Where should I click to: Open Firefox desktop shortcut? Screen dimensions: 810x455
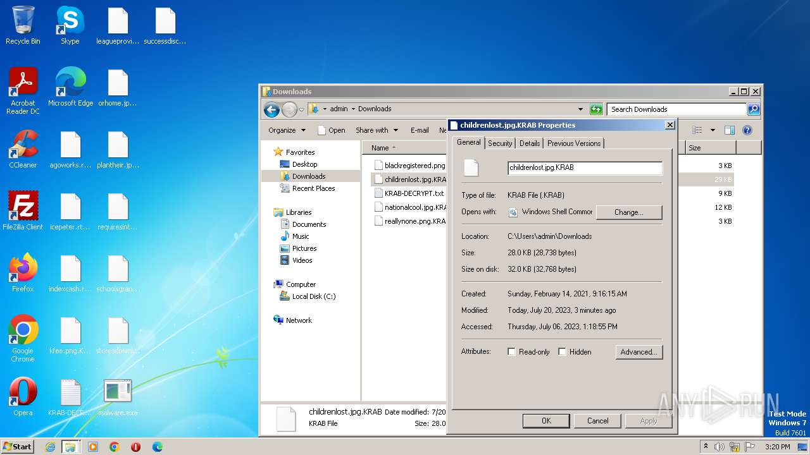23,273
